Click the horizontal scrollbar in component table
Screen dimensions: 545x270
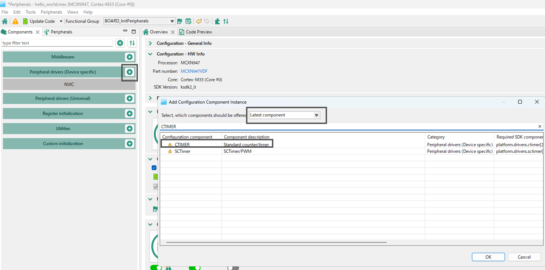tap(276, 242)
